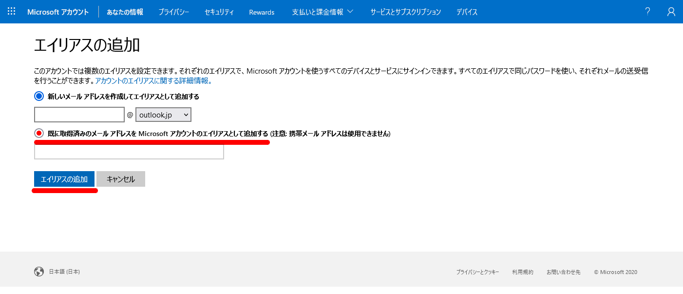The height and width of the screenshot is (294, 683).
Task: Open the Rewards tab
Action: (262, 12)
